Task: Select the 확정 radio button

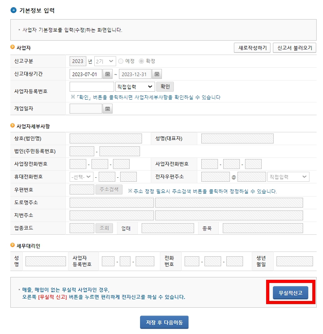Action: [142, 61]
